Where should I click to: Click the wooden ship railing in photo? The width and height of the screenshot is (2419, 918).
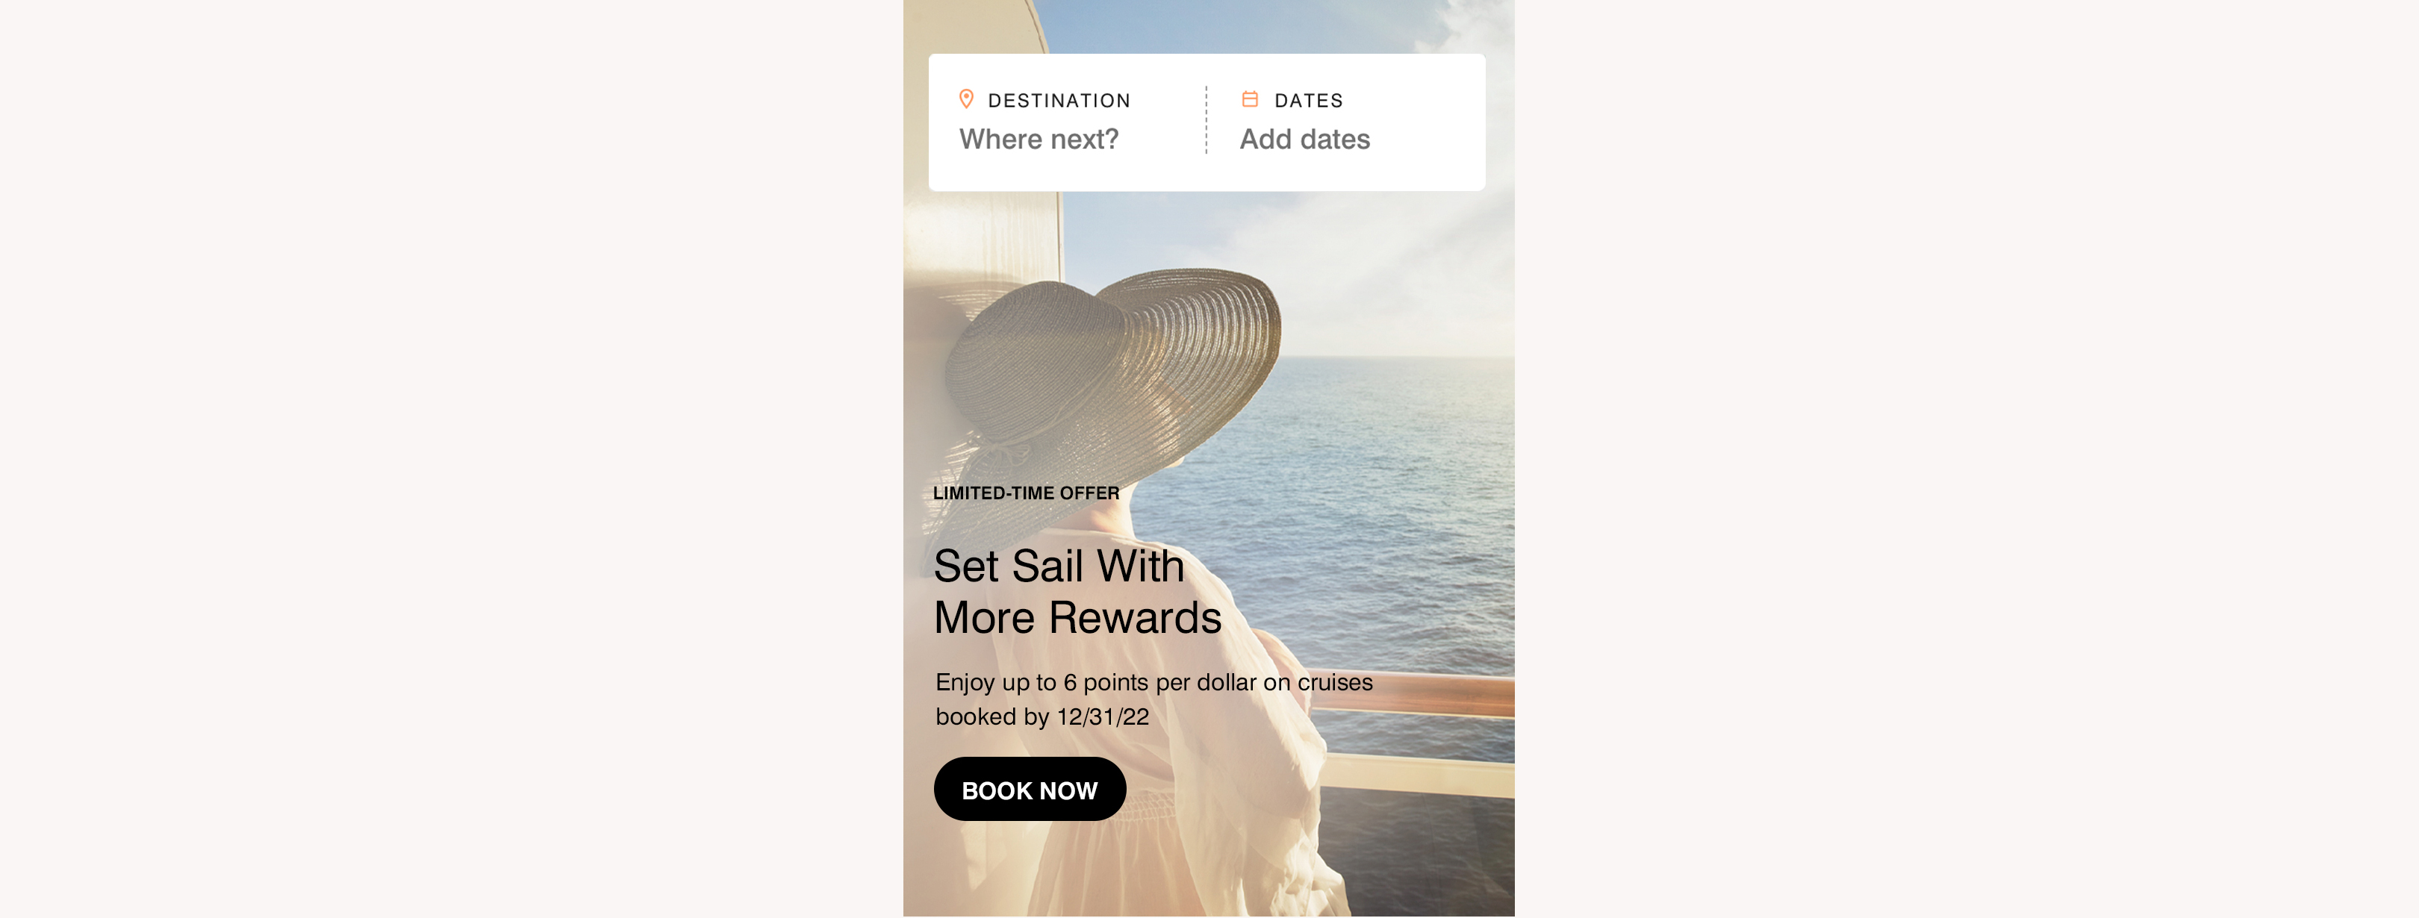[1428, 695]
